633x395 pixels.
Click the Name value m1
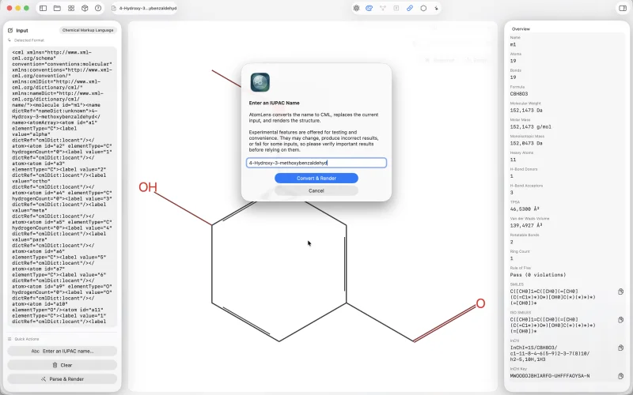click(x=513, y=44)
